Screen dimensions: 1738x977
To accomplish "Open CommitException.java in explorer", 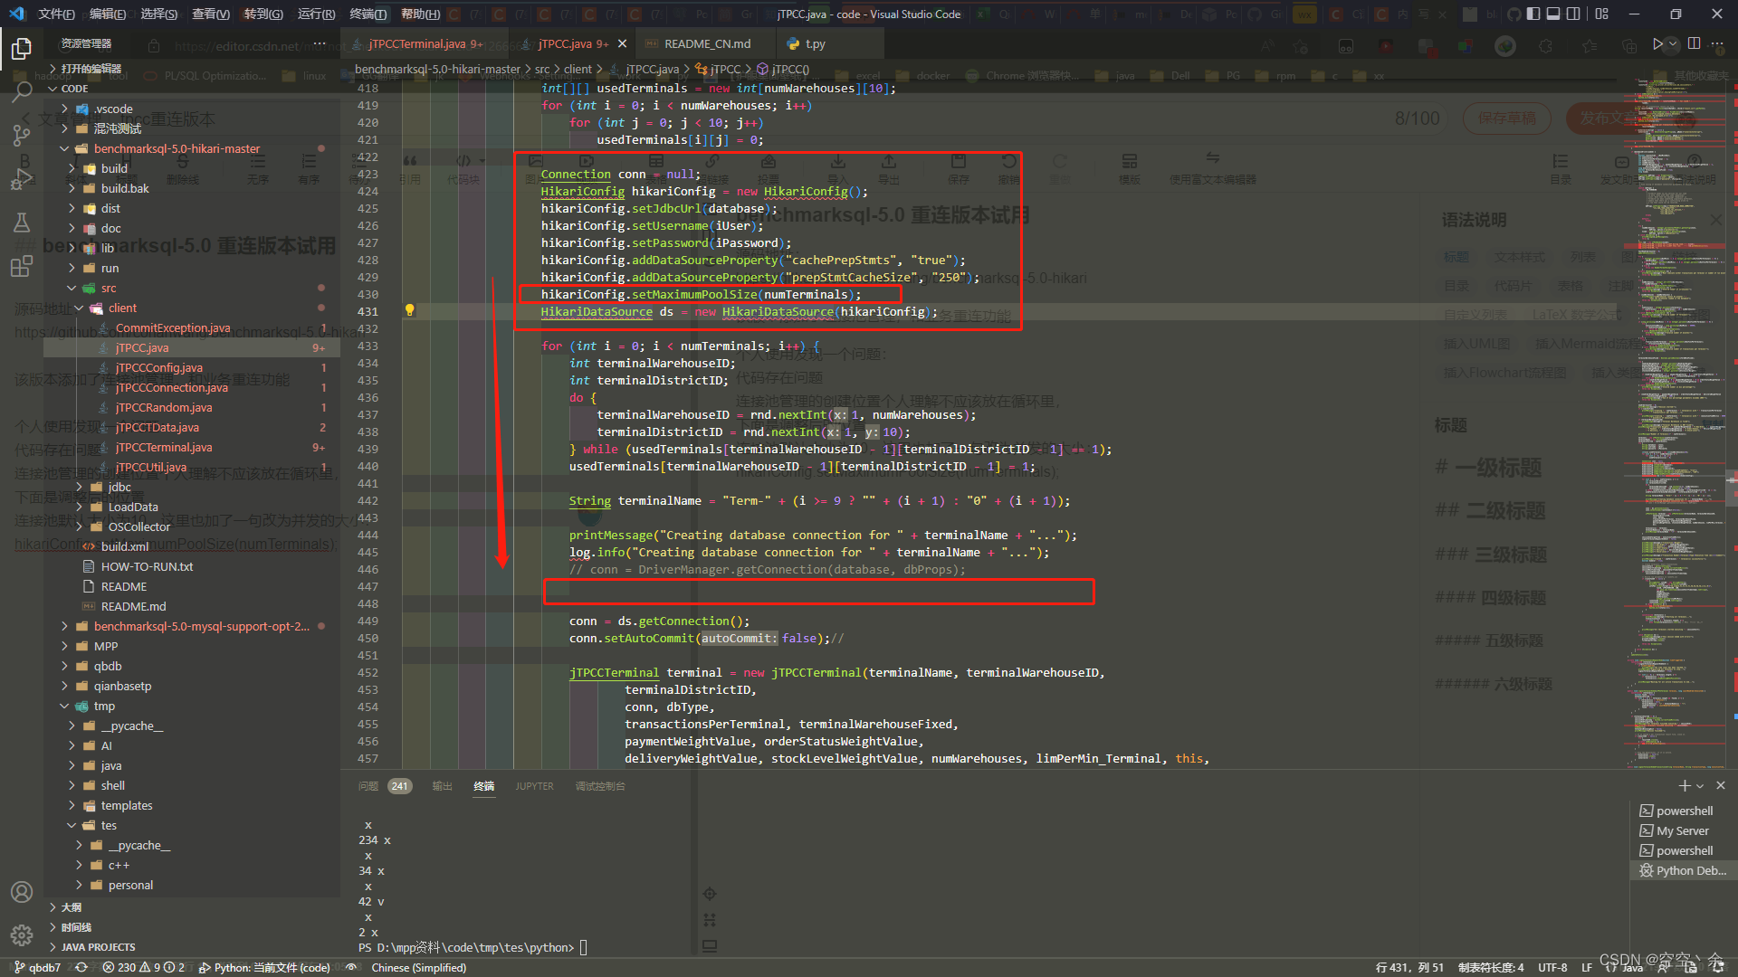I will [192, 327].
